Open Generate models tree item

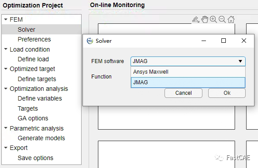click(41, 138)
